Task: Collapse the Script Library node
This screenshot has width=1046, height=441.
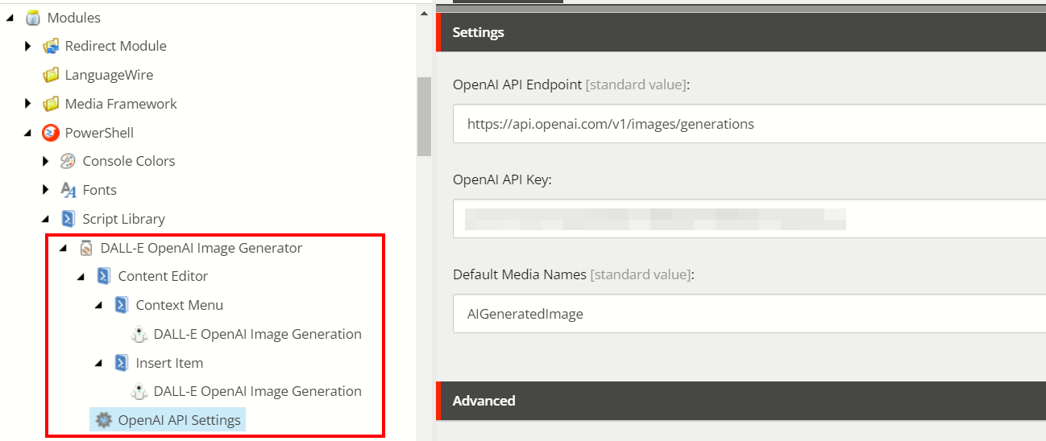Action: pyautogui.click(x=46, y=219)
